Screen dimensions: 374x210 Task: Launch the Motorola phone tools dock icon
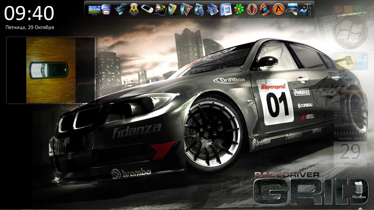click(133, 10)
